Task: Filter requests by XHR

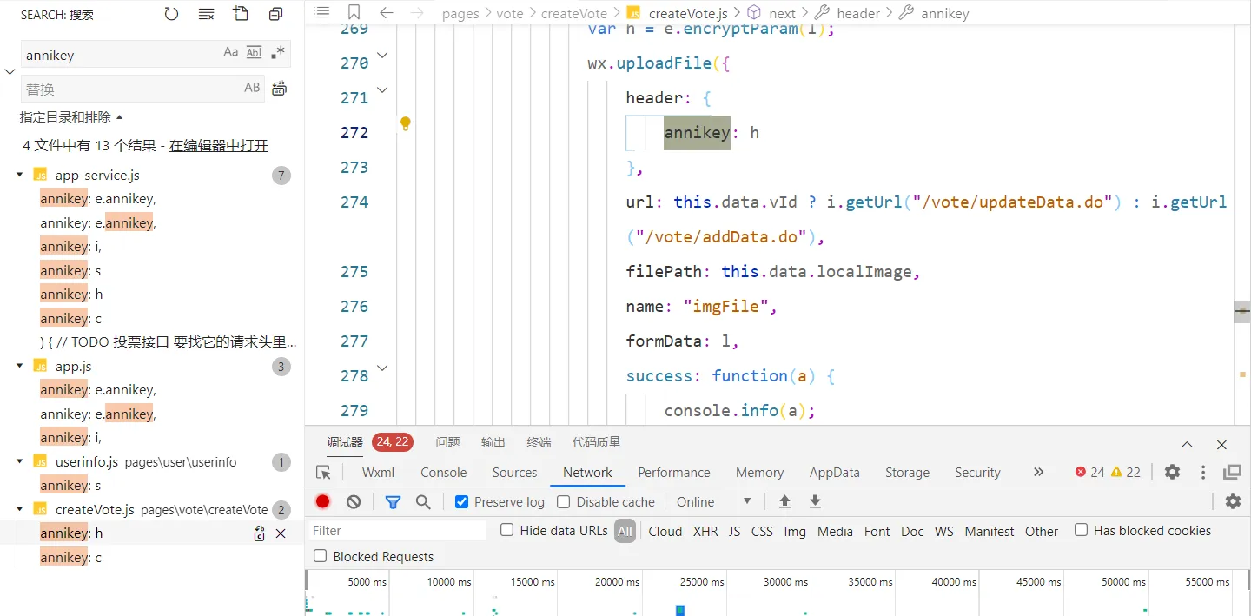Action: (705, 531)
